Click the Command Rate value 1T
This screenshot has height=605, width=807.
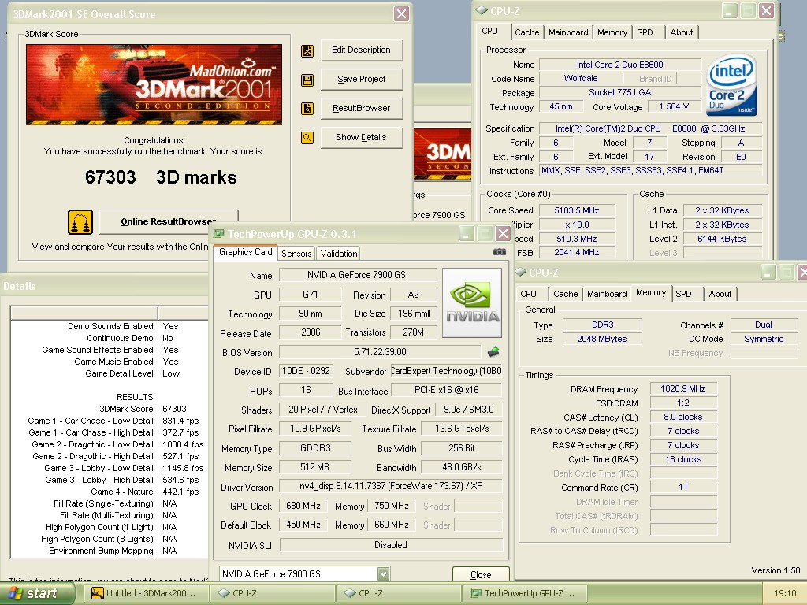683,487
